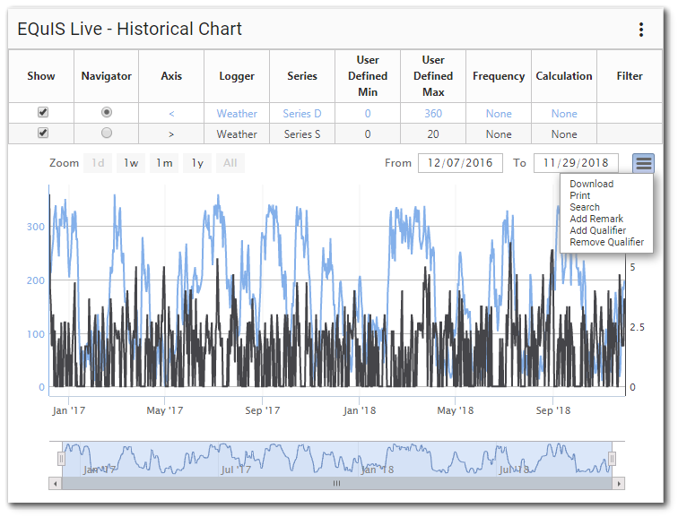Open the chart hamburger menu
678x517 pixels.
coord(643,163)
